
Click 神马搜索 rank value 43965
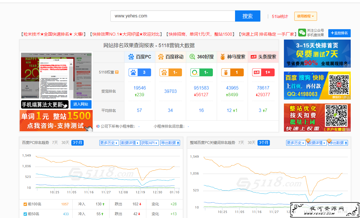232,88
